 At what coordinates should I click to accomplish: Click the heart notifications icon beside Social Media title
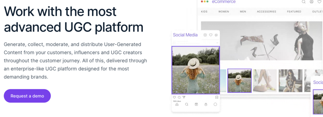[x=211, y=35]
